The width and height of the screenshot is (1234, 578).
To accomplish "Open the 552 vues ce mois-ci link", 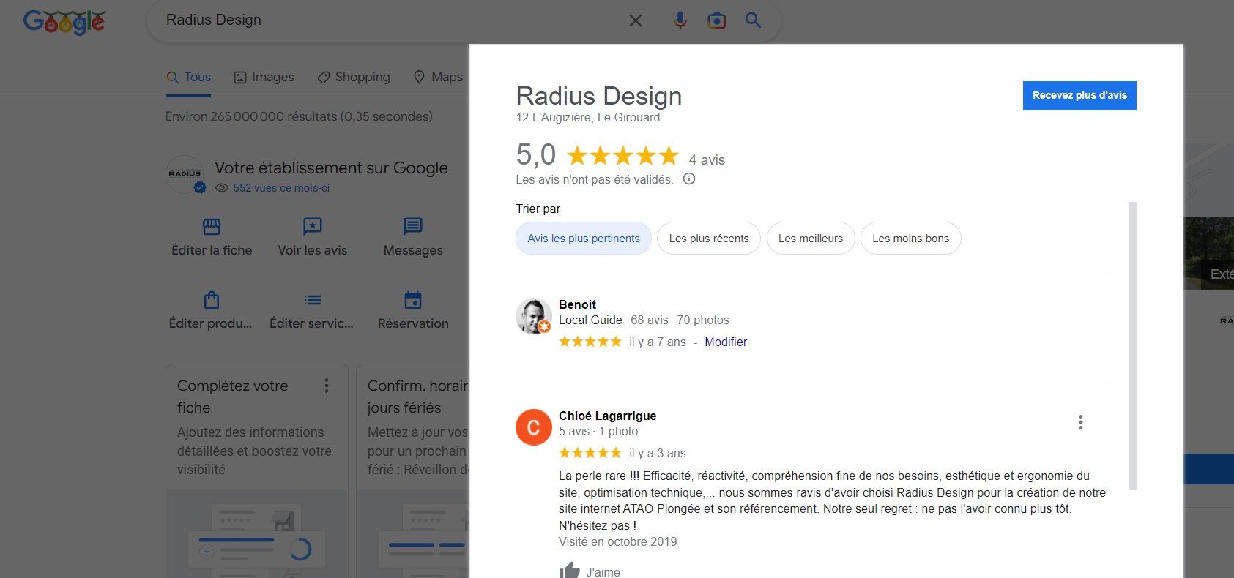I will 281,188.
